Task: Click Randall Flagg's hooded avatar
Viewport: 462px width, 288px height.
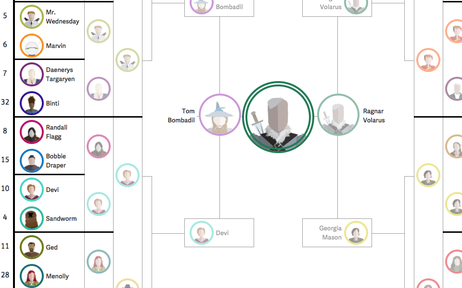Action: (x=32, y=132)
